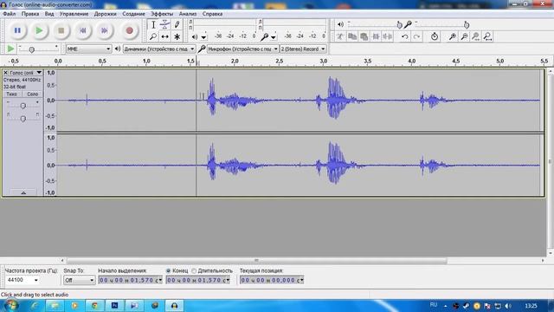
Task: Open the Анализ menu
Action: [x=188, y=14]
